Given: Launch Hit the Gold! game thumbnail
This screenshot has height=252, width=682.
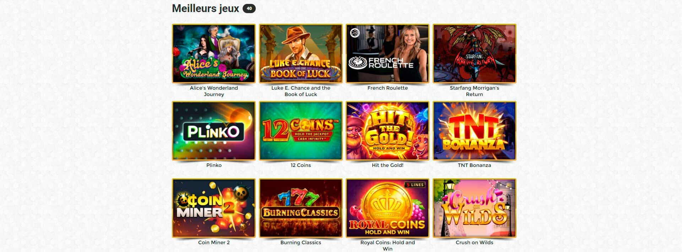Looking at the screenshot, I should tap(388, 131).
